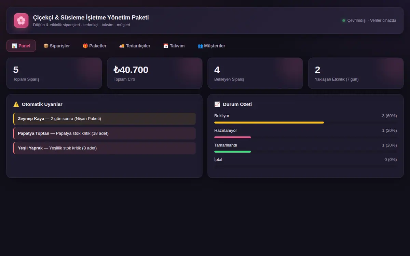Select the Papatya Toptan stock alert
The height and width of the screenshot is (256, 410).
pyautogui.click(x=105, y=133)
